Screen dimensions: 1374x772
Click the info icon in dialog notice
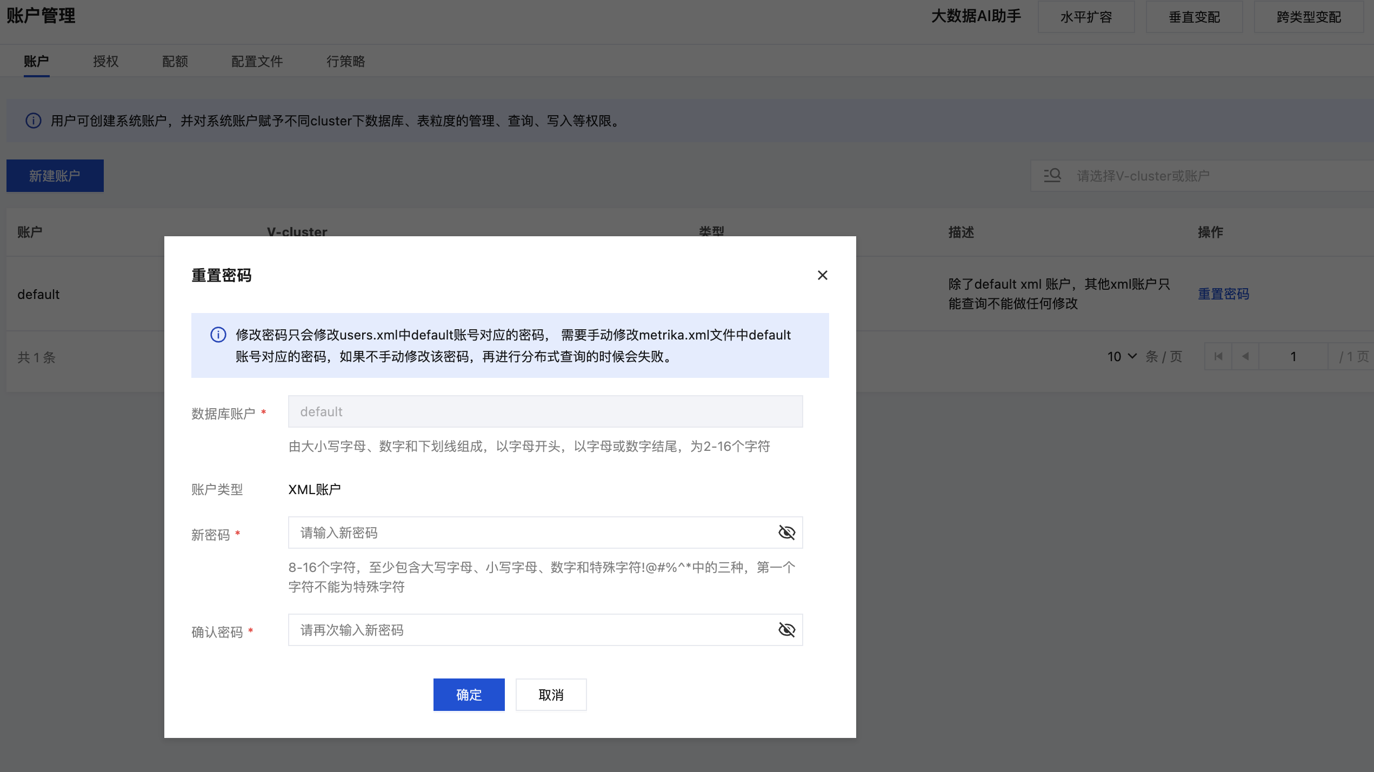pyautogui.click(x=218, y=335)
